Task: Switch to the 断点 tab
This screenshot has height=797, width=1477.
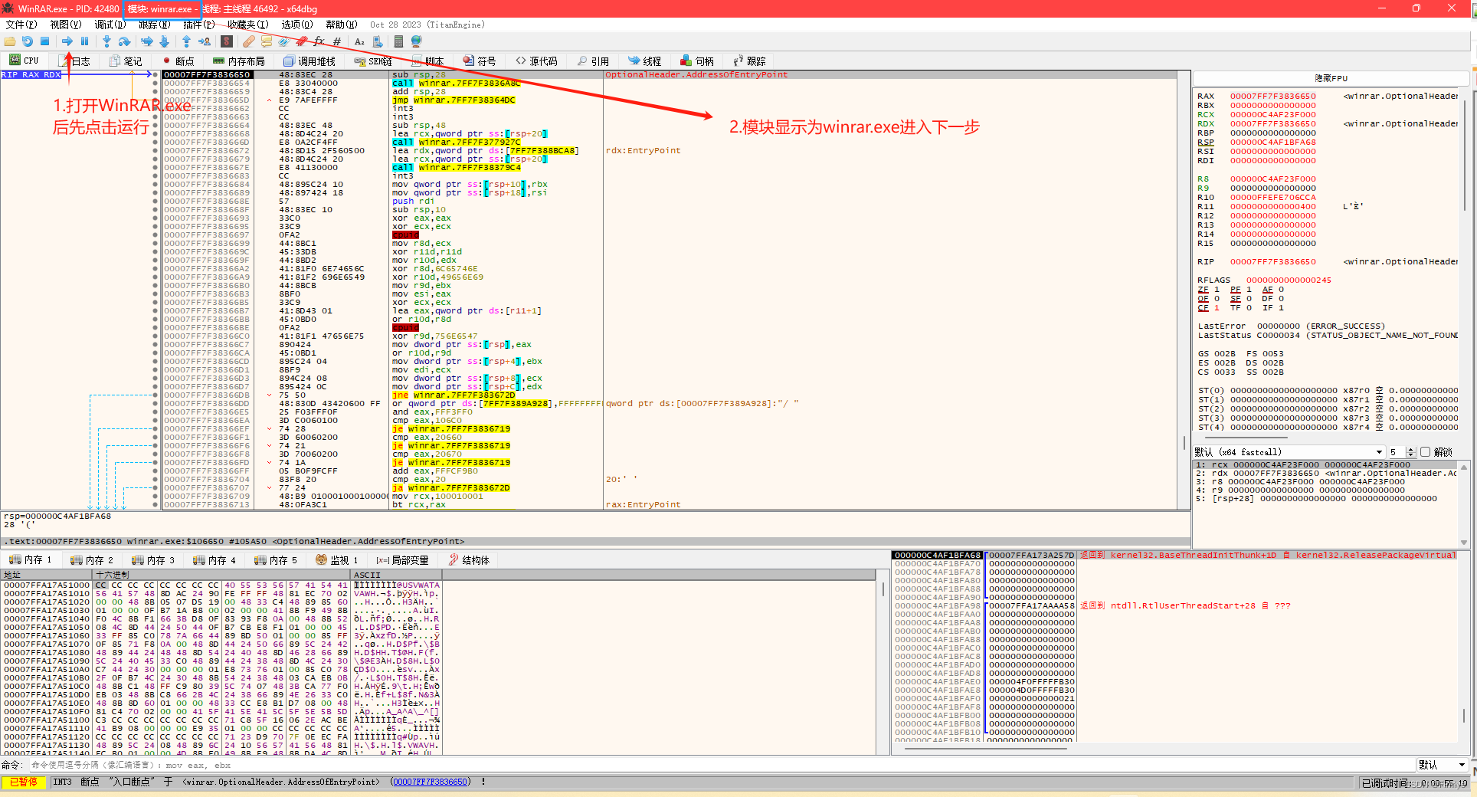Action: click(x=178, y=61)
